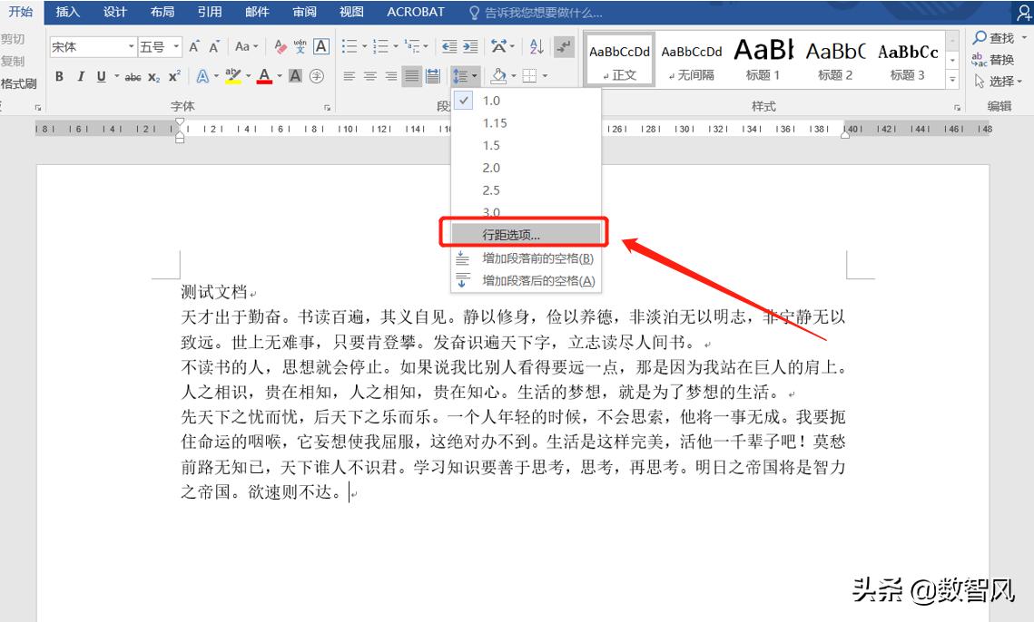Click the sort 排序 icon
This screenshot has width=1034, height=622.
click(535, 46)
